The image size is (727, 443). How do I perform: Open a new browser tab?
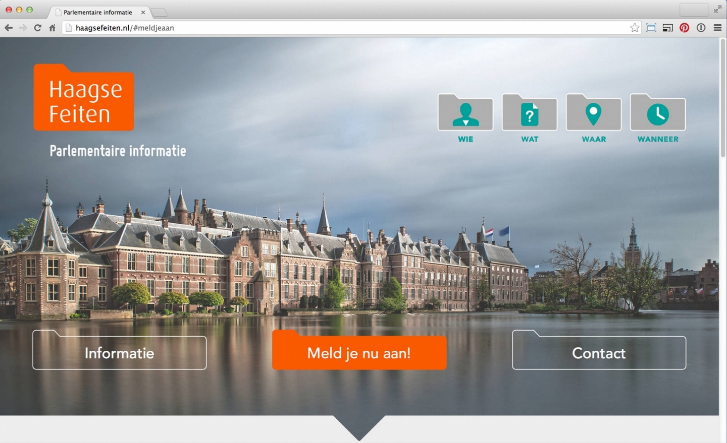pos(159,12)
